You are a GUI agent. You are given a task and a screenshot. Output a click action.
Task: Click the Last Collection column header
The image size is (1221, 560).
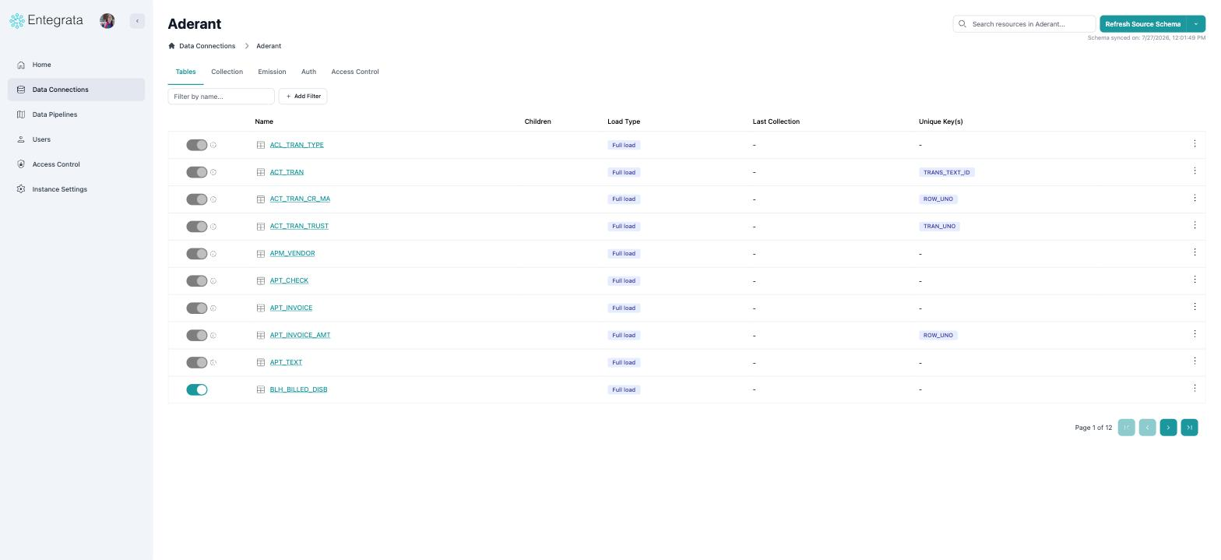click(776, 122)
